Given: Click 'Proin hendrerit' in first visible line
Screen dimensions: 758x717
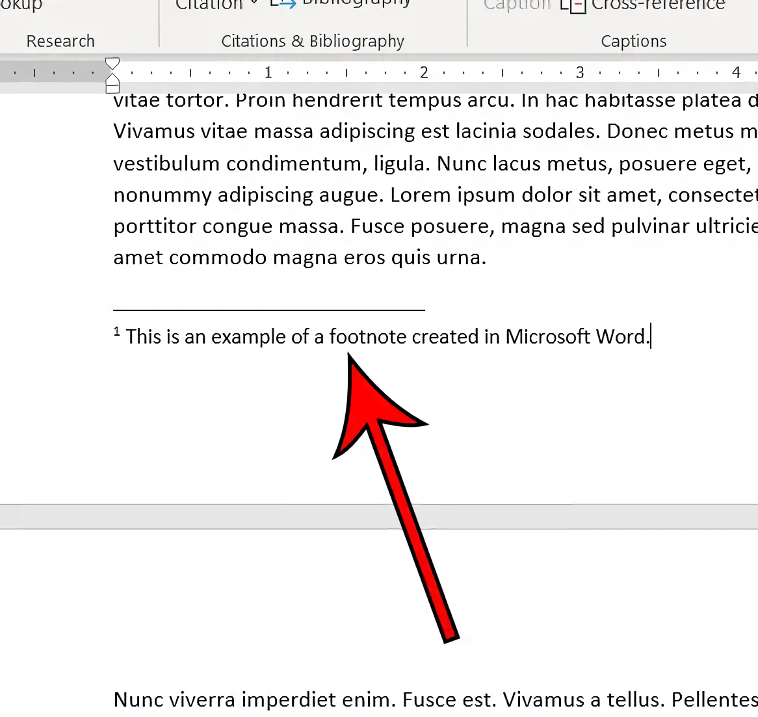Looking at the screenshot, I should click(309, 101).
